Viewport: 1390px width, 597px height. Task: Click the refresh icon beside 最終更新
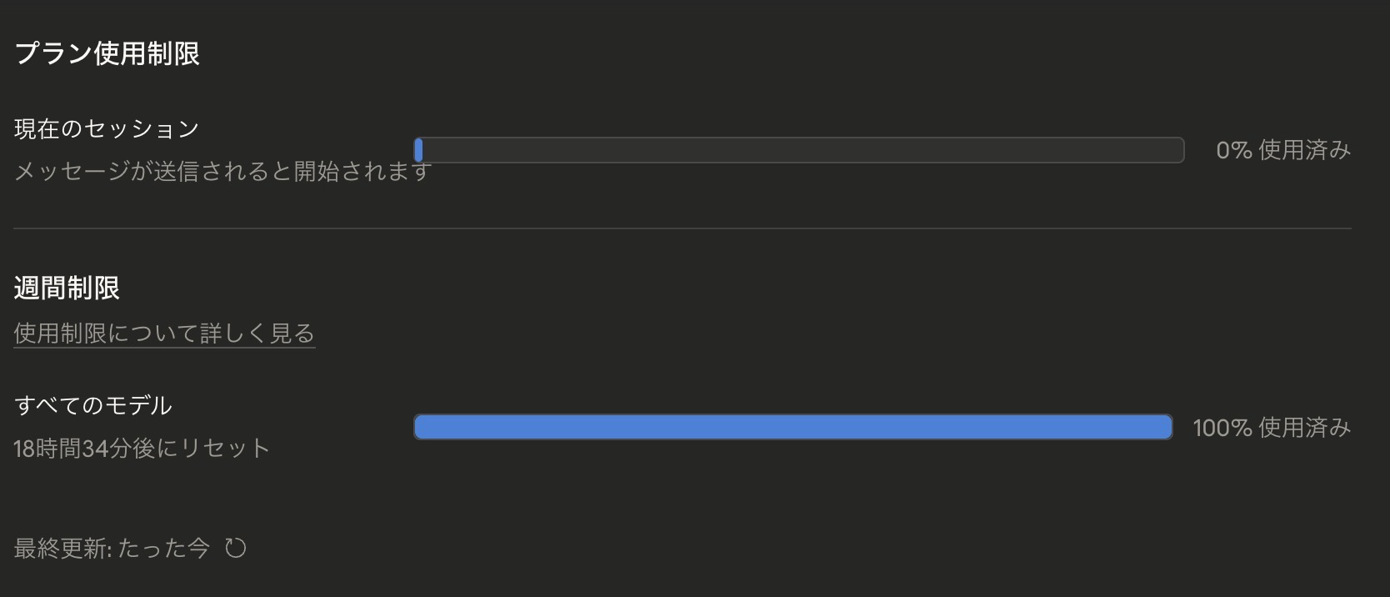(236, 548)
